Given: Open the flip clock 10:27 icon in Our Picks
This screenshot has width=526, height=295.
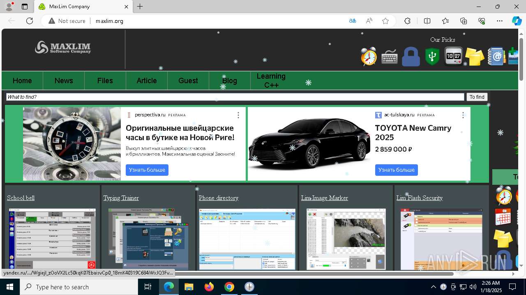Looking at the screenshot, I should pyautogui.click(x=454, y=57).
